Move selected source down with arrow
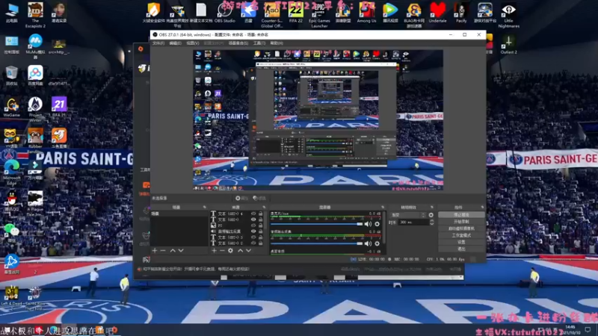The width and height of the screenshot is (598, 336). coord(249,251)
